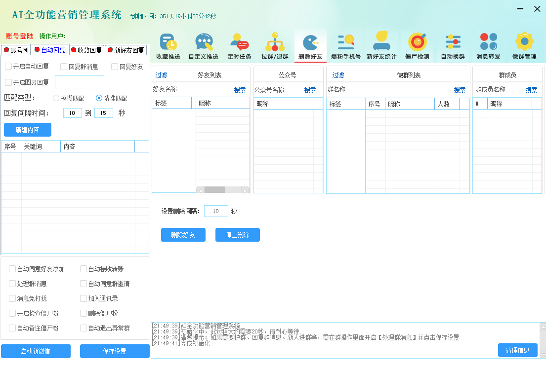Toggle 消息免打扰 checkbox

[x=12, y=298]
